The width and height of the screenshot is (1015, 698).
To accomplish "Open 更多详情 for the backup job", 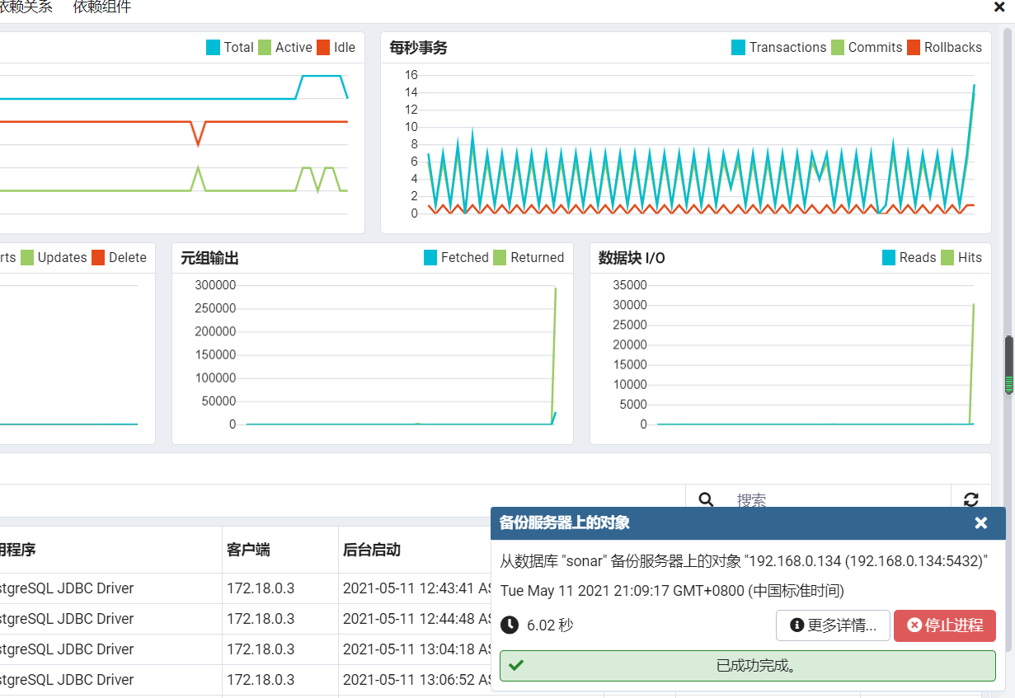I will 833,625.
